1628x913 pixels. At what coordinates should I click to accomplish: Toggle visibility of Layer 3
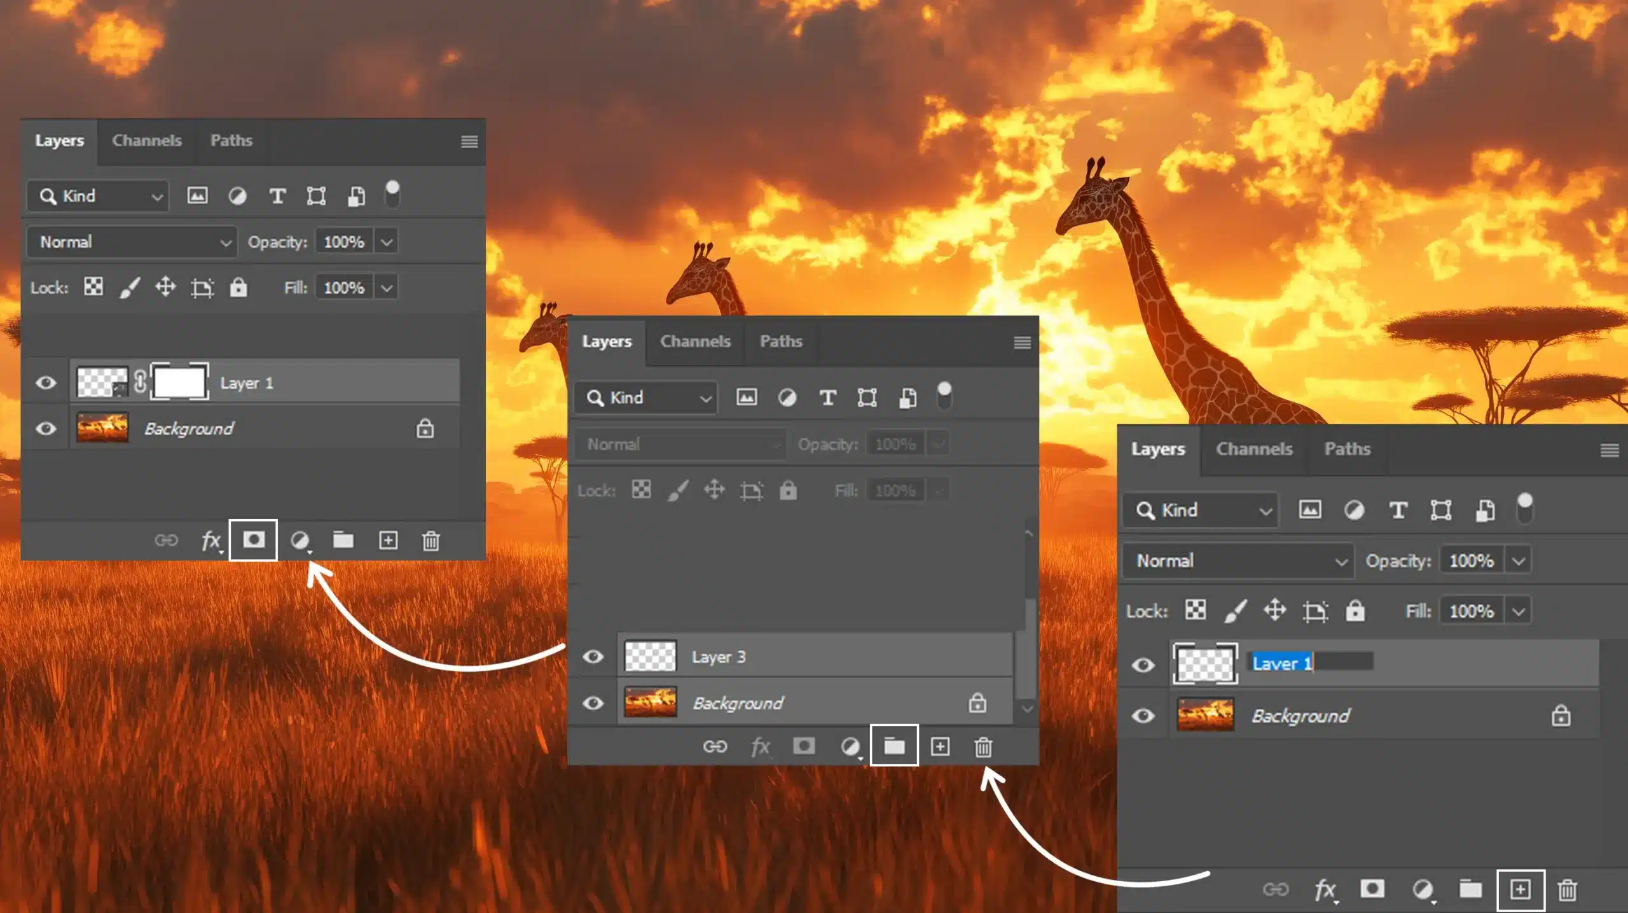coord(591,657)
